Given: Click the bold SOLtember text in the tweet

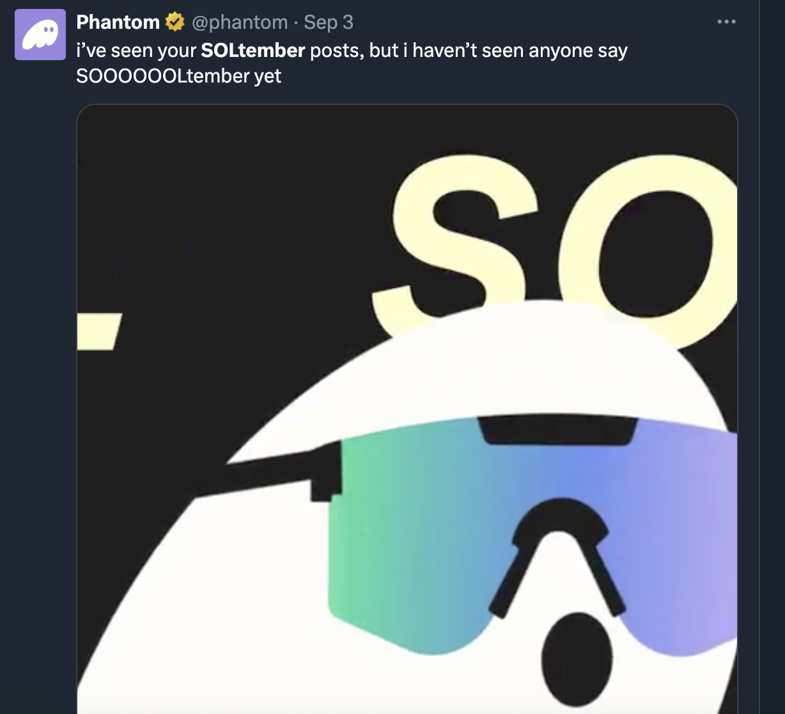Looking at the screenshot, I should (x=252, y=50).
